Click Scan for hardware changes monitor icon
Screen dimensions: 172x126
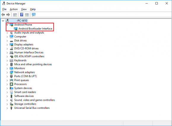[x=34, y=15]
